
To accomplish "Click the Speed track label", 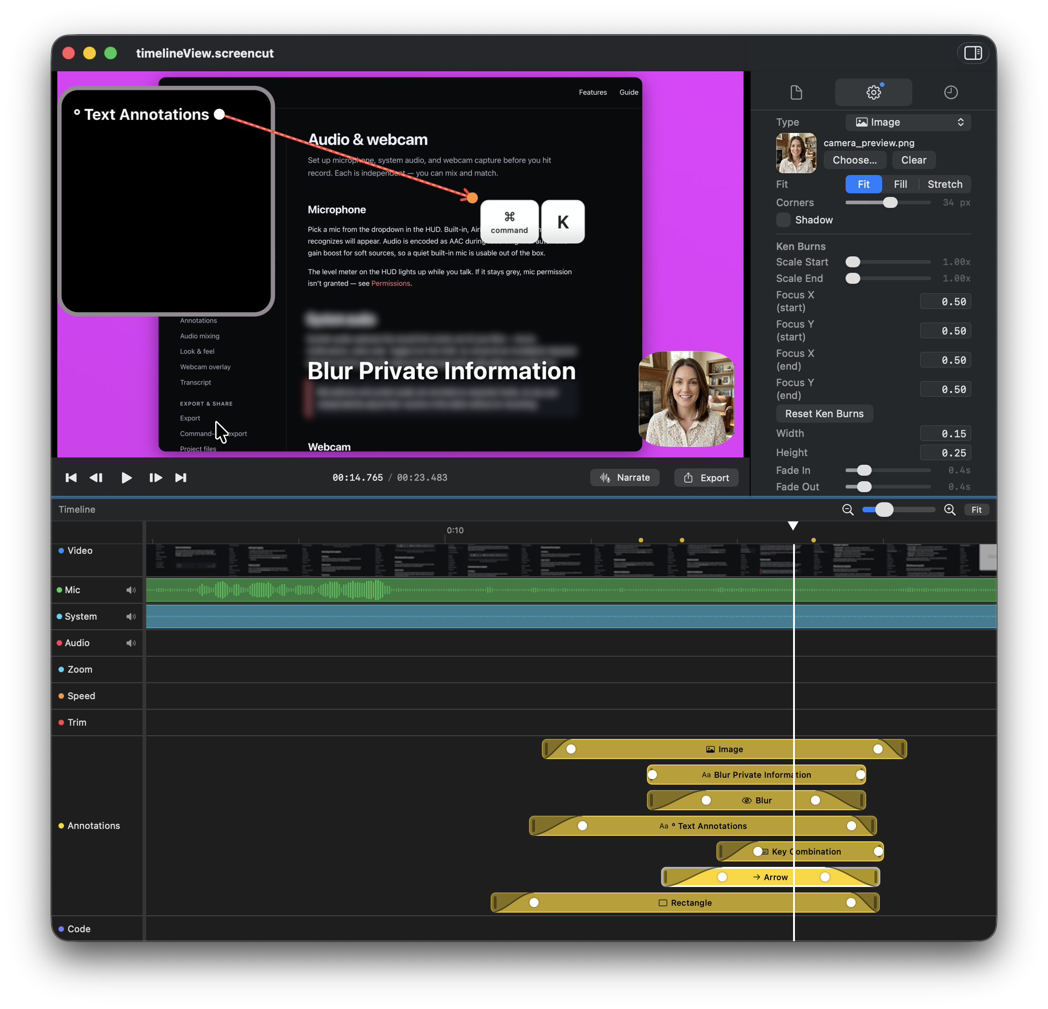I will (81, 696).
